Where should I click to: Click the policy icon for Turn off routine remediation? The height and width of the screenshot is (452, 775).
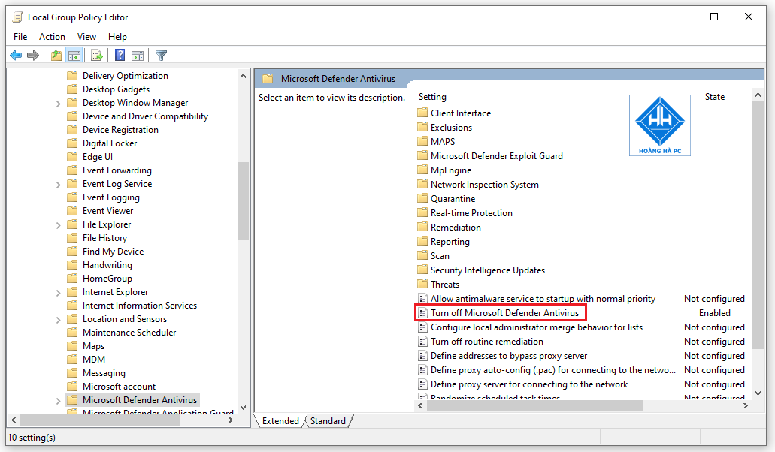coord(422,342)
